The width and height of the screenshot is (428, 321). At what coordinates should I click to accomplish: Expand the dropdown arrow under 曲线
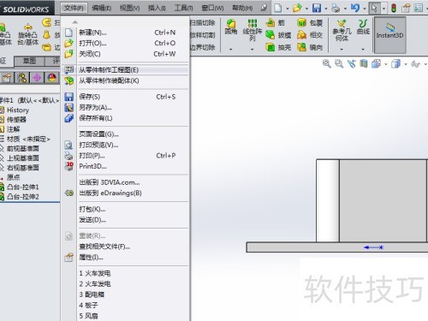coord(363,50)
